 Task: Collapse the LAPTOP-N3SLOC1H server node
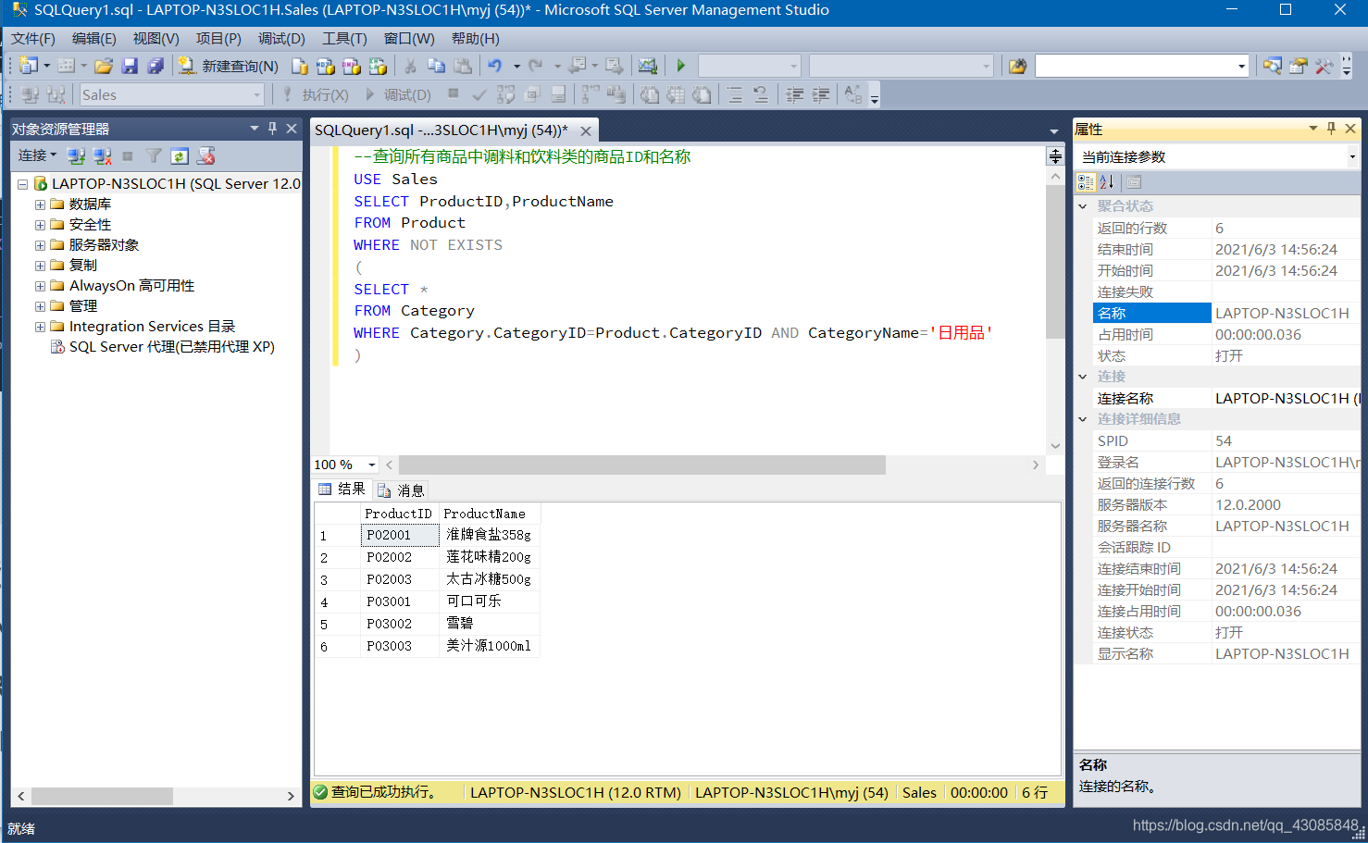(23, 184)
